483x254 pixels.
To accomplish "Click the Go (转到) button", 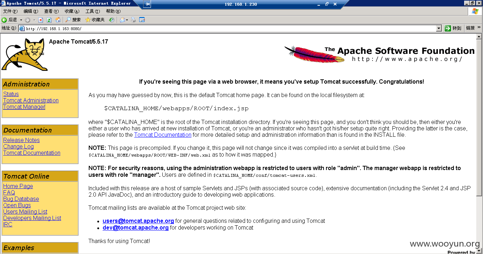I will (x=453, y=28).
